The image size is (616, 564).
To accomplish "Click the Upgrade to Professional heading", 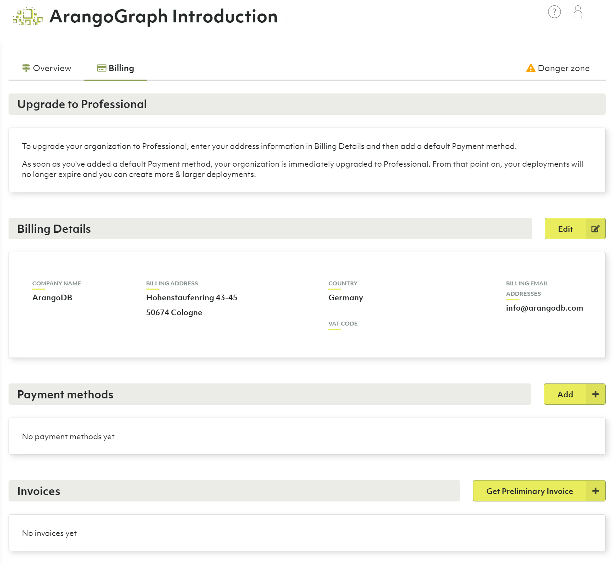I will click(82, 104).
